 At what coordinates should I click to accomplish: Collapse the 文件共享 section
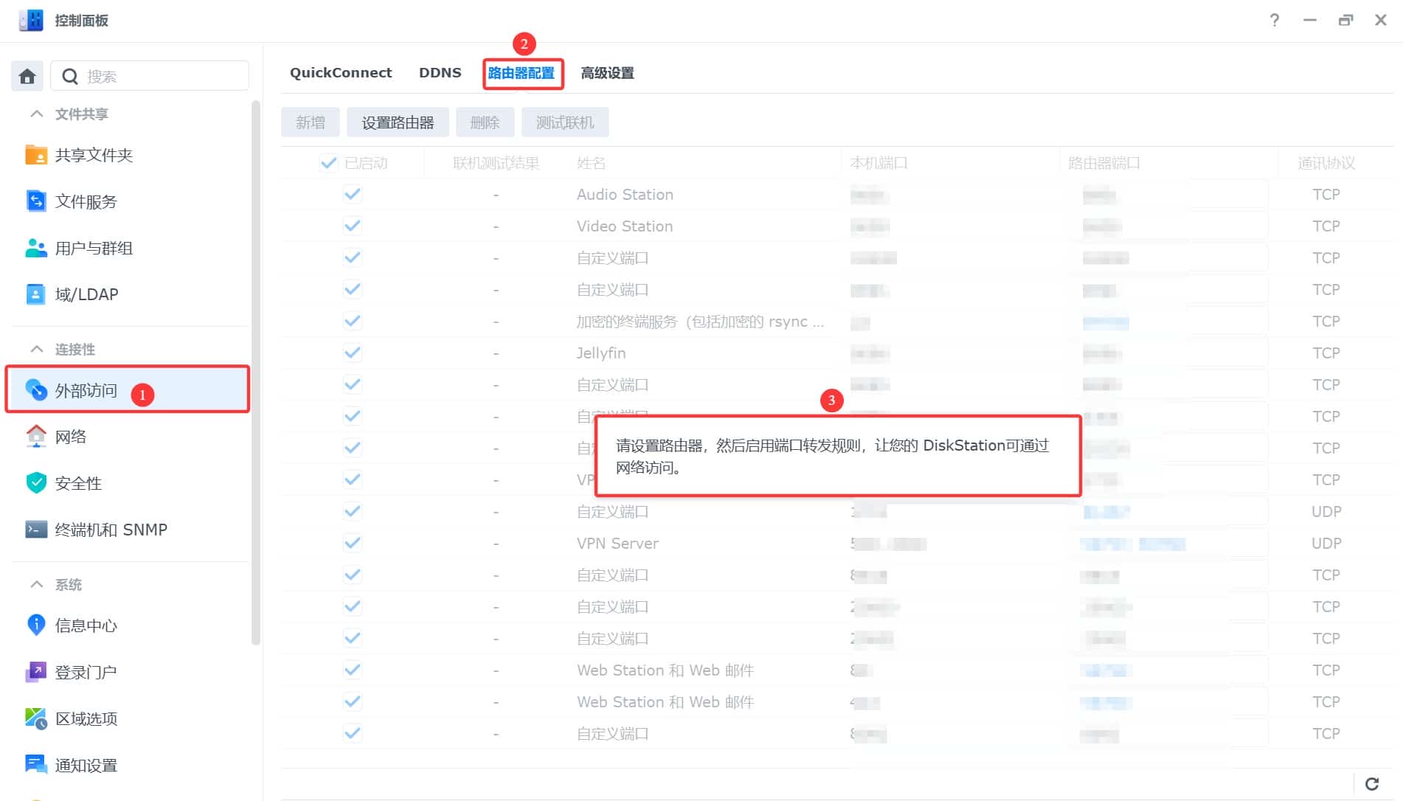pos(37,114)
